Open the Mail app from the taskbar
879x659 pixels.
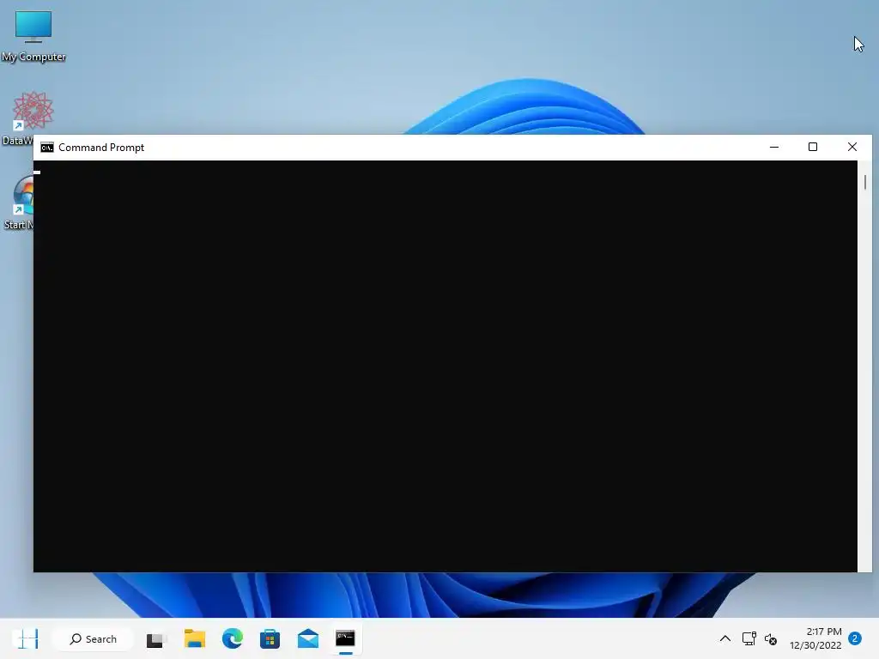[308, 638]
